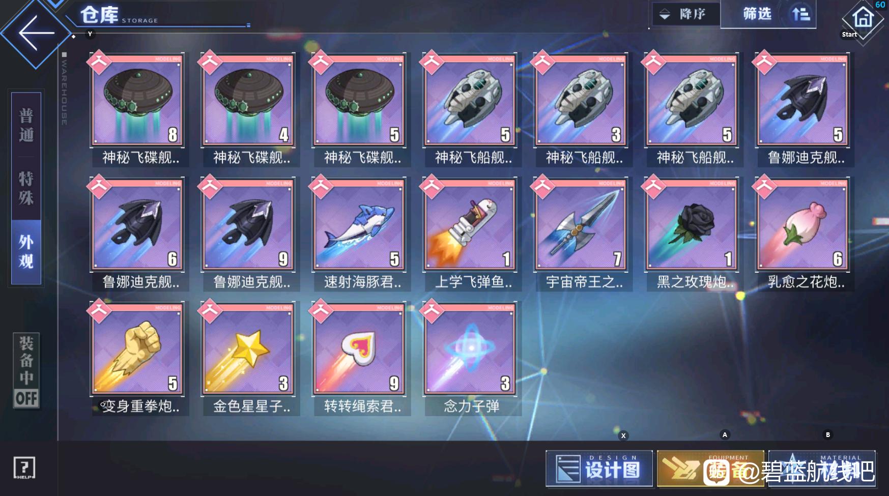The width and height of the screenshot is (889, 496).
Task: Select the 外观 appearance tab
Action: (x=26, y=252)
